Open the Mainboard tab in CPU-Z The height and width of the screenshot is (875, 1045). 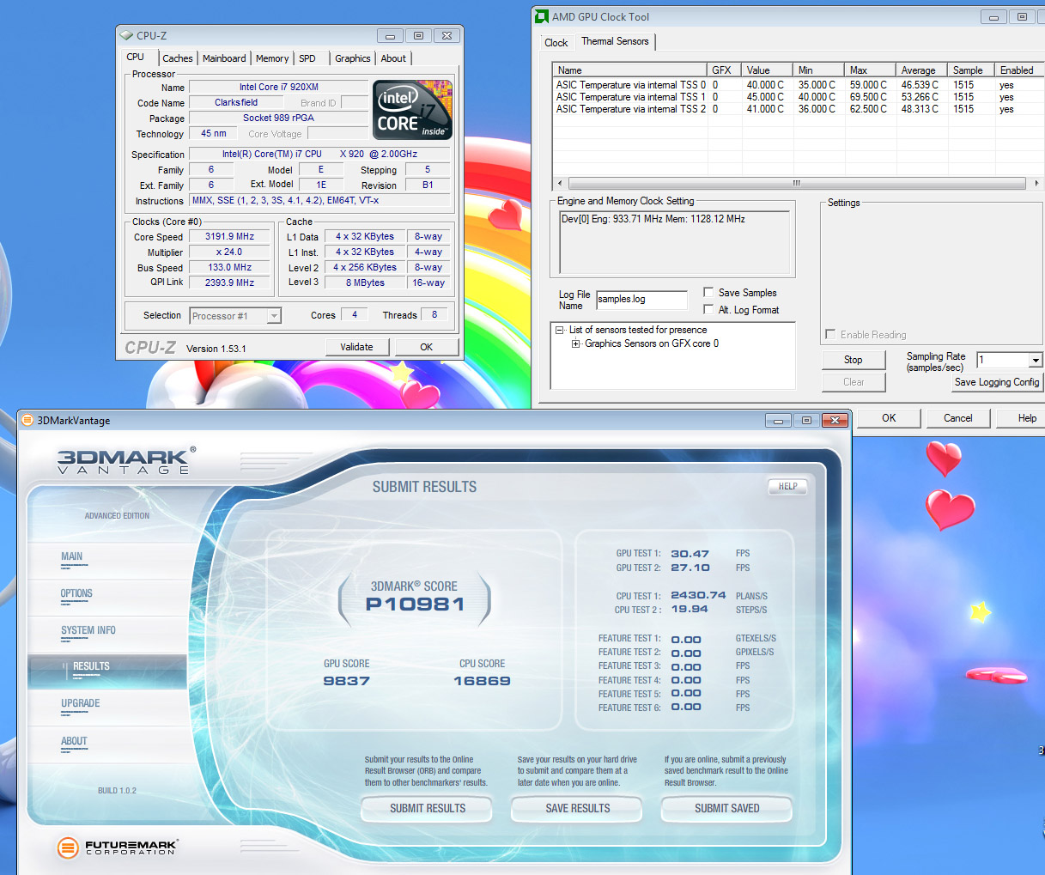click(224, 58)
